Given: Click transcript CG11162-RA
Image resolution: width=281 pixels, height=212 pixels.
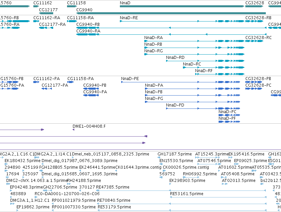Looking at the screenshot, I should click(x=36, y=21).
